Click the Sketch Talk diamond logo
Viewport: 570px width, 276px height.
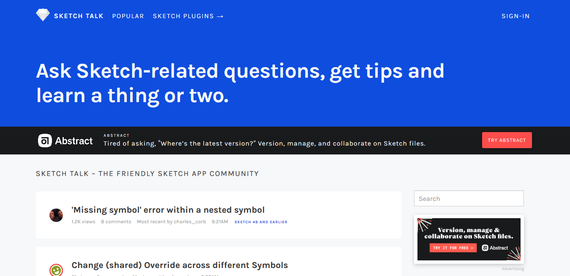pyautogui.click(x=43, y=16)
